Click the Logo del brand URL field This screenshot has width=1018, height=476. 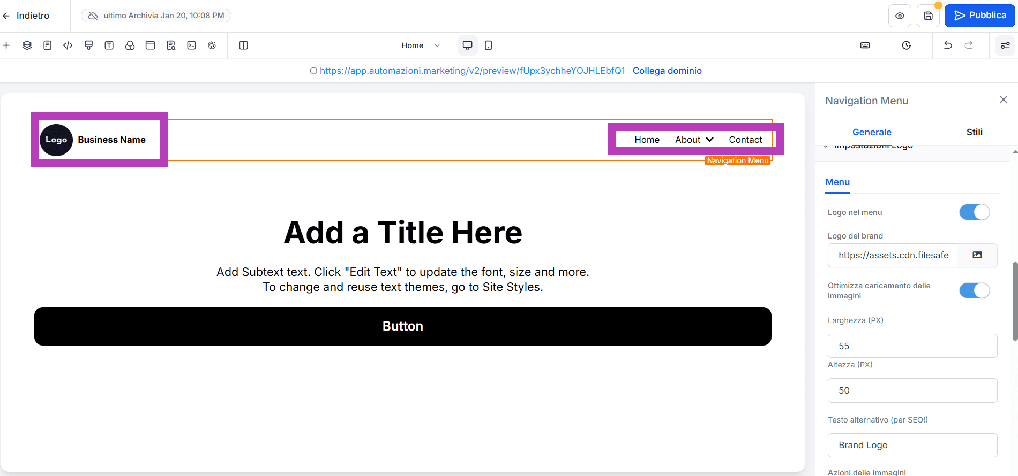[x=893, y=255]
